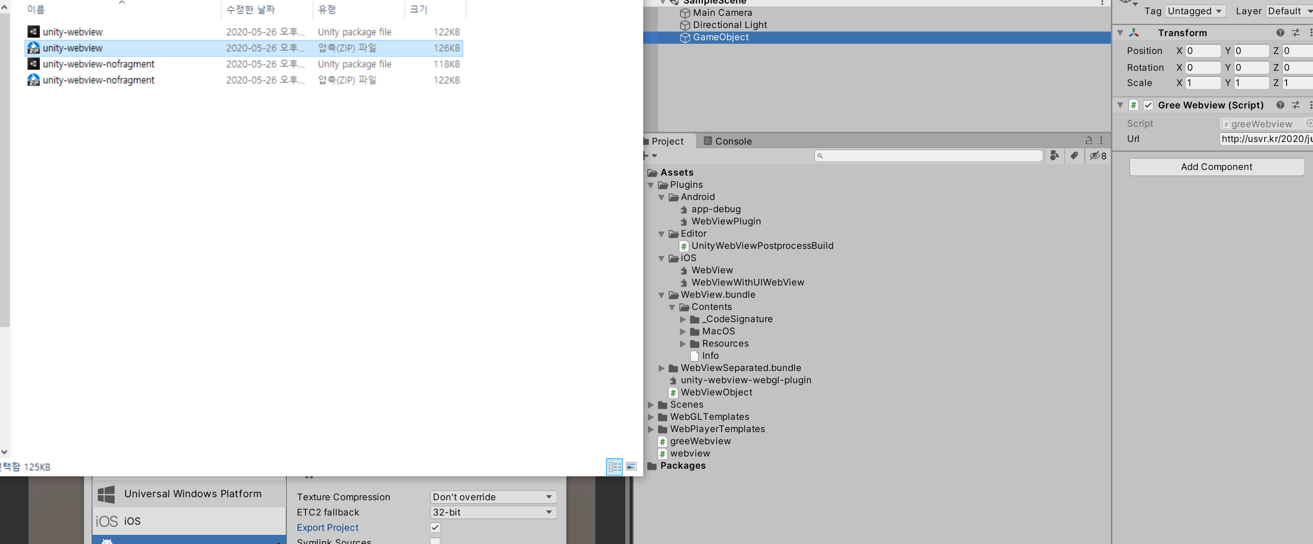Open the Texture Compression dropdown
The width and height of the screenshot is (1313, 544).
tap(492, 497)
